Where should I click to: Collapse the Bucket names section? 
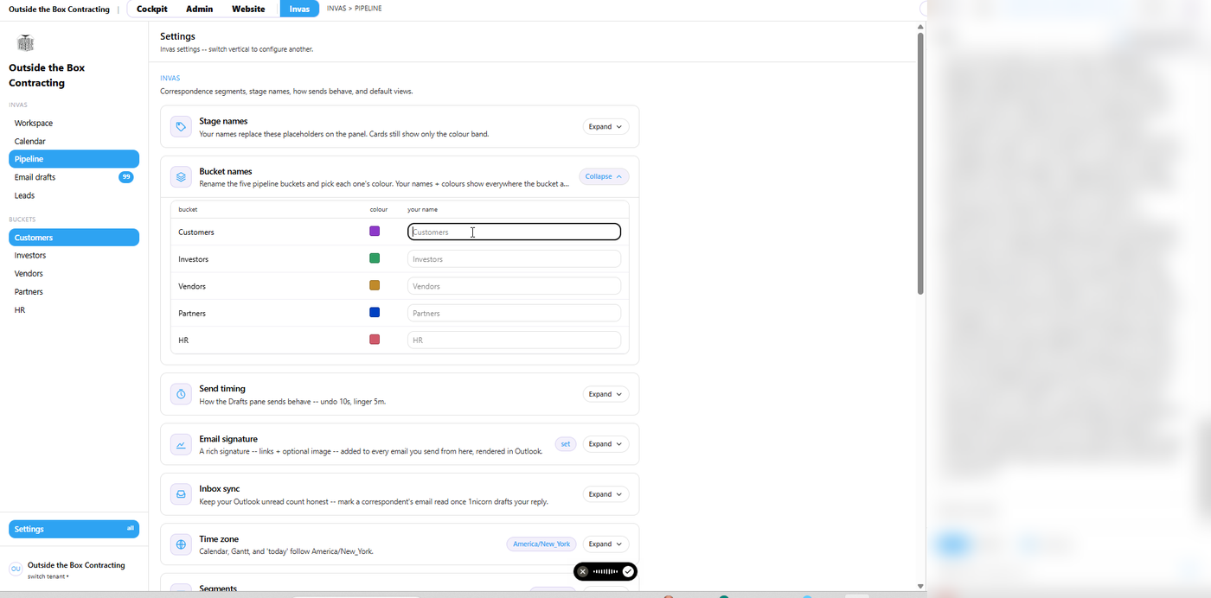(x=604, y=176)
